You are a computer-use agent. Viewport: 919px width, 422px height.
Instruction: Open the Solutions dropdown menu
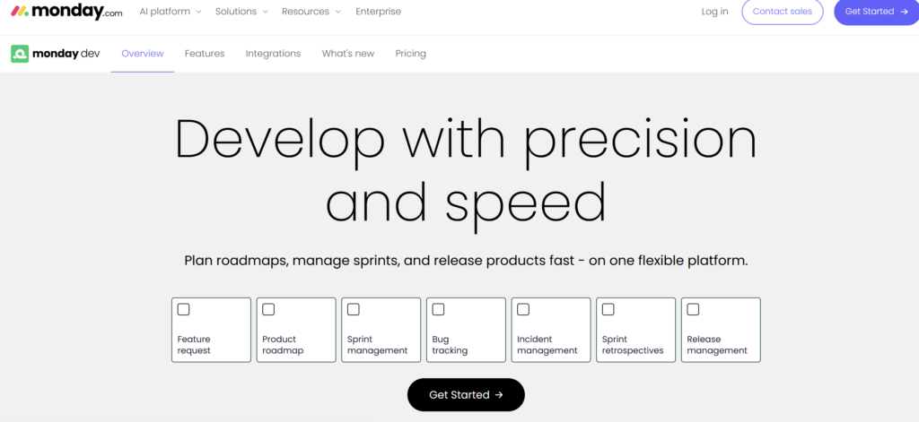(241, 12)
